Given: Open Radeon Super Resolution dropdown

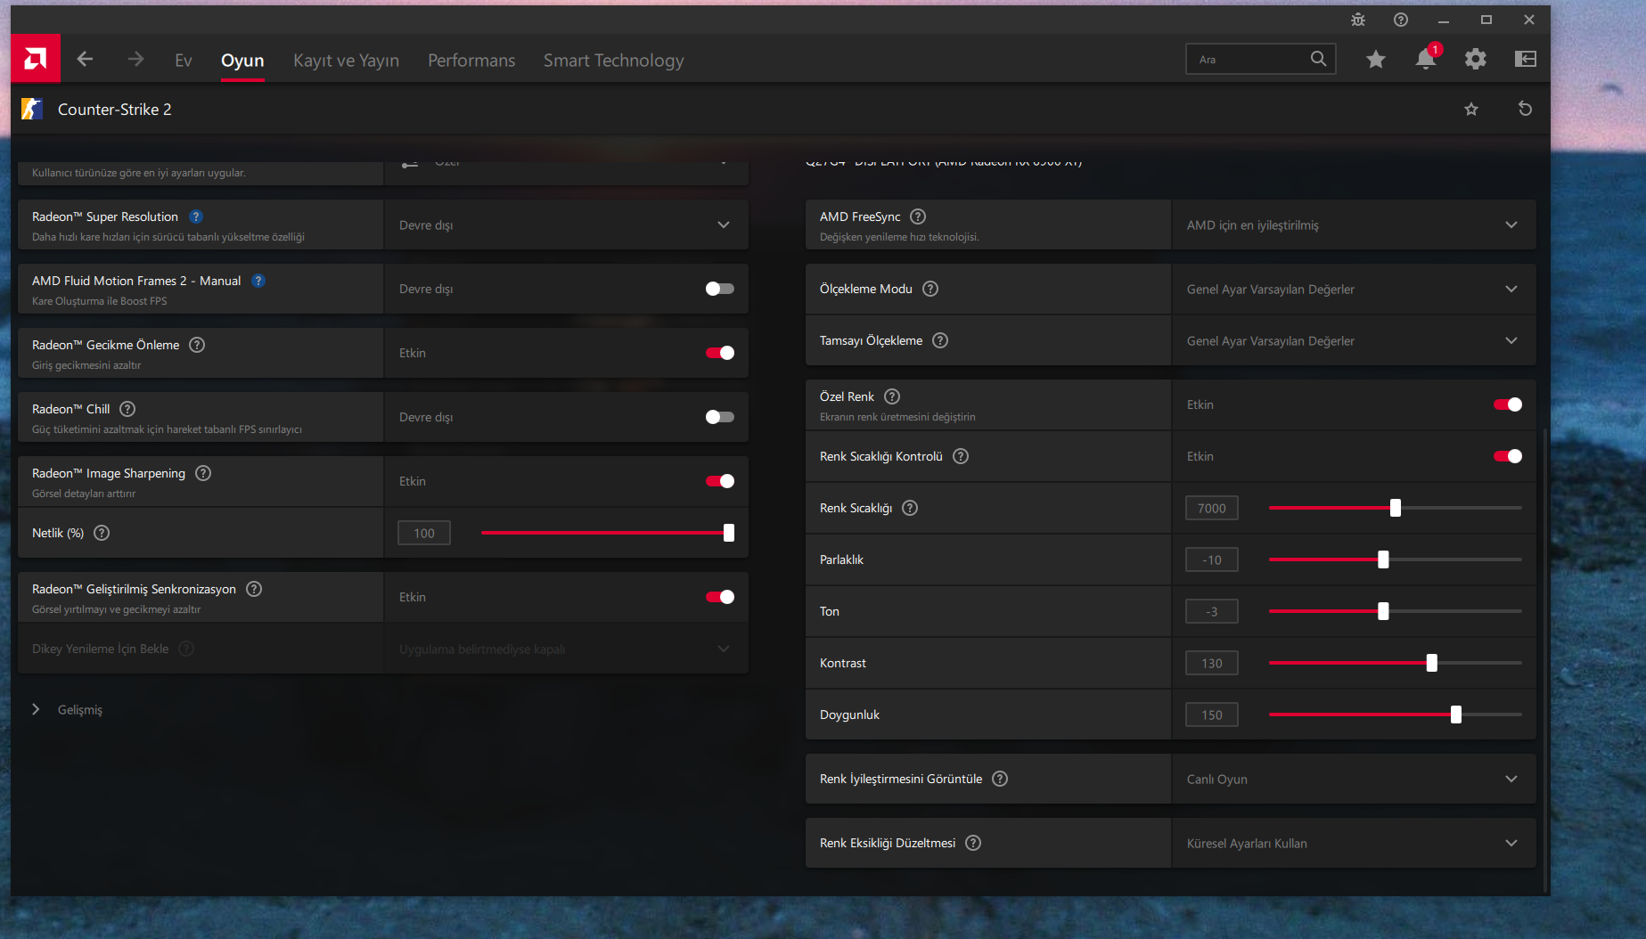Looking at the screenshot, I should point(566,225).
